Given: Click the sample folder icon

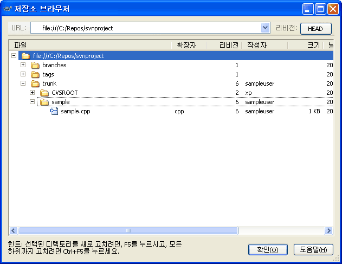Looking at the screenshot, I should point(44,102).
